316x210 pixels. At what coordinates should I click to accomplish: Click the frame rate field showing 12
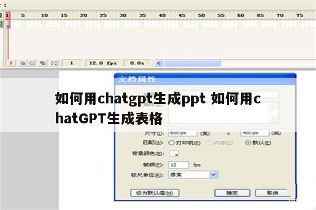pyautogui.click(x=179, y=165)
